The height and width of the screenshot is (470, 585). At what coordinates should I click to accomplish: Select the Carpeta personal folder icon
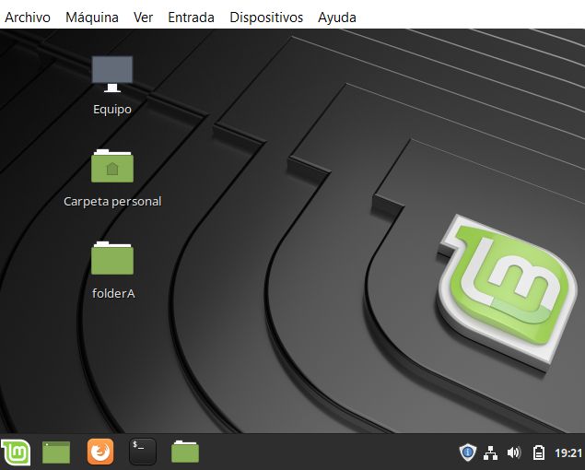[x=112, y=166]
